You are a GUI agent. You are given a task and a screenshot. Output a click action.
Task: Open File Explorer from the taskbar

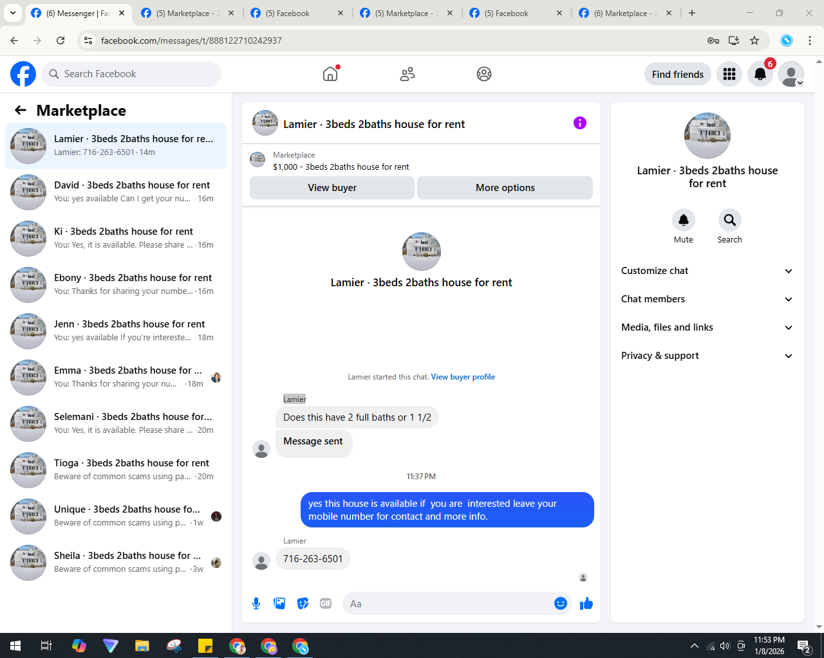tap(142, 646)
